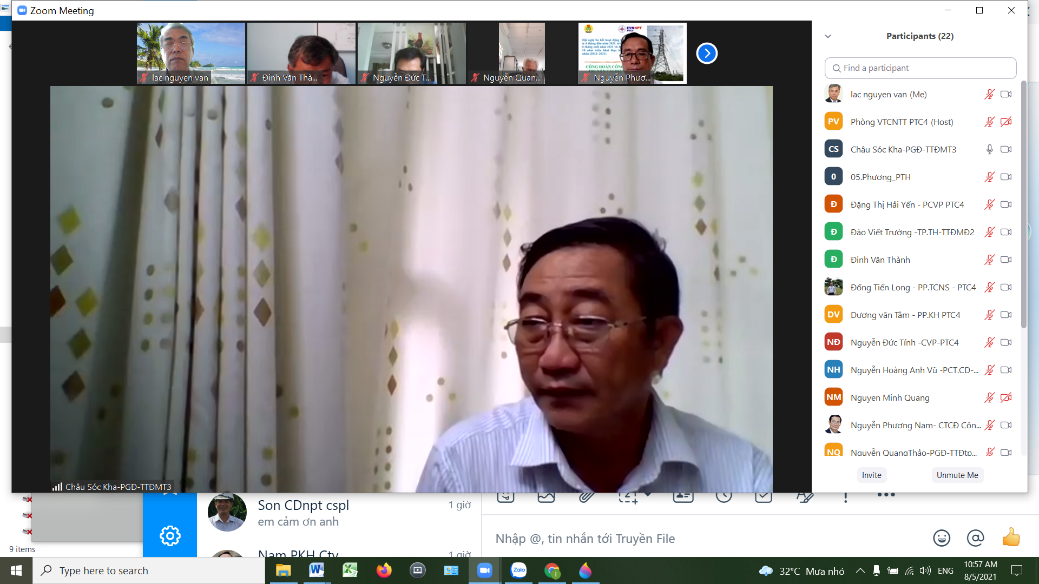The width and height of the screenshot is (1039, 584).
Task: Click Find a participant search field
Action: point(920,68)
